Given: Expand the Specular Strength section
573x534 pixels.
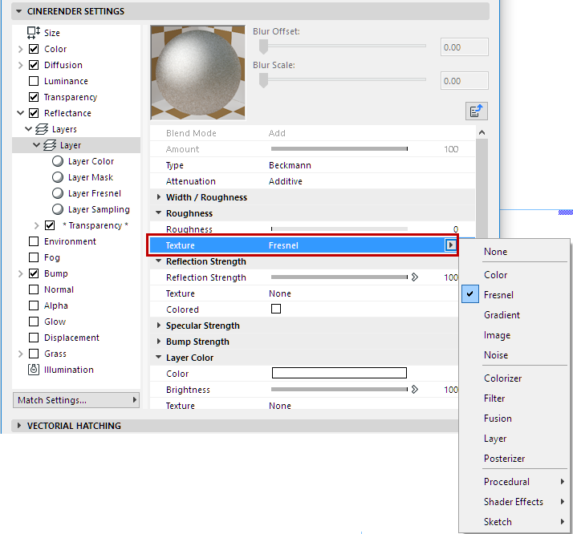Looking at the screenshot, I should coord(159,326).
